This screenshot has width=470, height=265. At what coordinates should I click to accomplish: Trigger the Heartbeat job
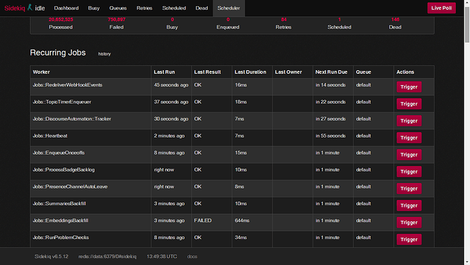click(409, 138)
